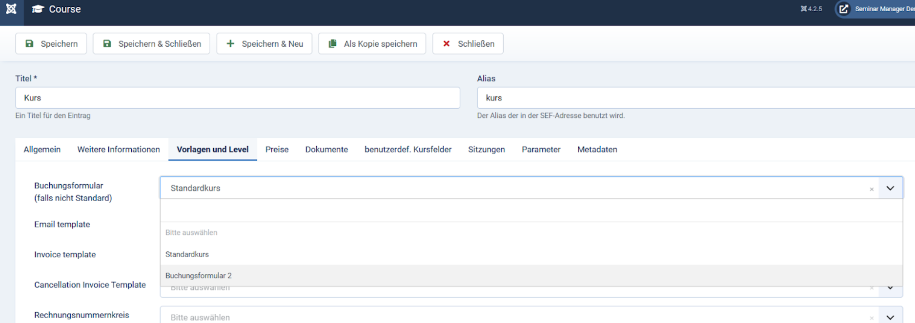Viewport: 915px width, 323px height.
Task: Collapse the Buchungsformular dropdown chevron
Action: tap(890, 189)
